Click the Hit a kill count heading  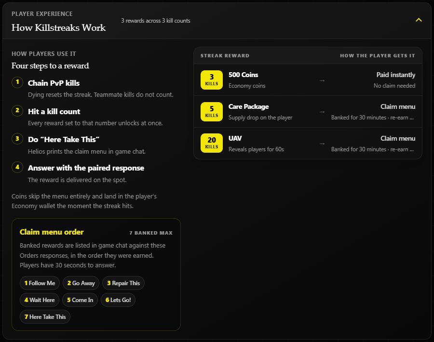[54, 111]
